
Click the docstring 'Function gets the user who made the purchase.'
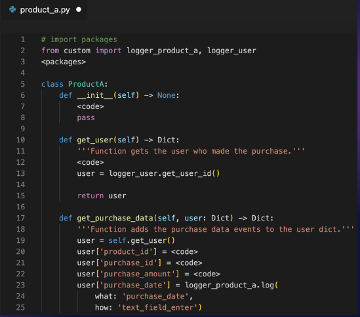pos(191,151)
